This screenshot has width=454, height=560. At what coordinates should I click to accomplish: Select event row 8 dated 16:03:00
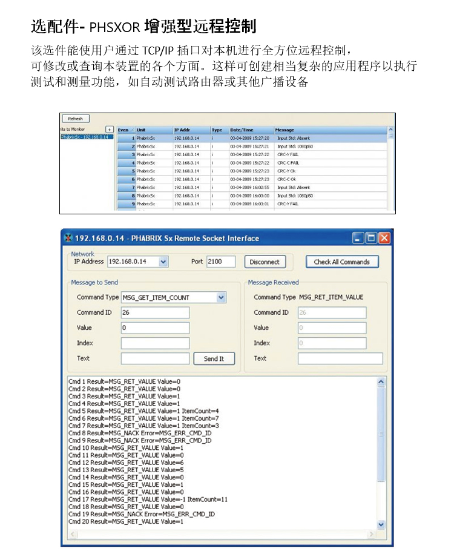click(252, 196)
